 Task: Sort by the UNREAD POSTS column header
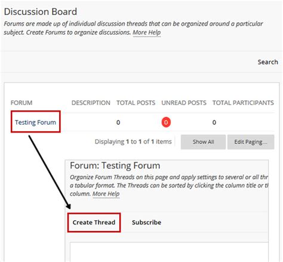(x=184, y=103)
